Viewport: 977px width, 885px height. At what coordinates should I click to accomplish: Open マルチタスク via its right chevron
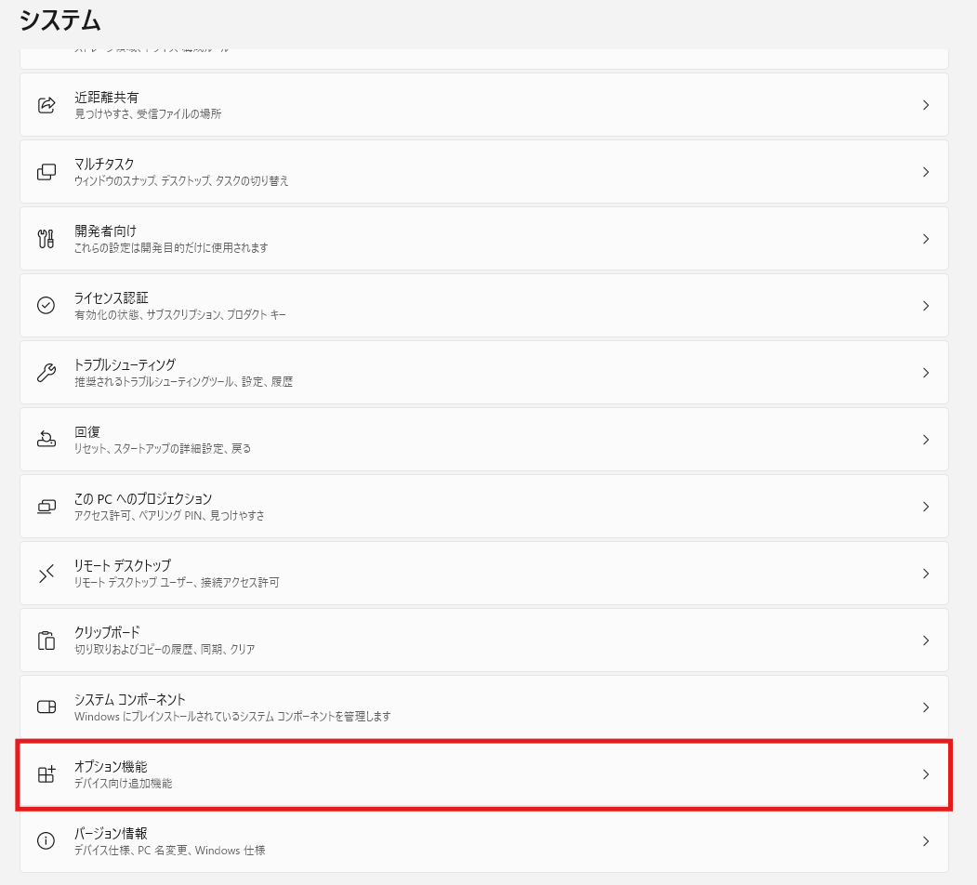tap(926, 172)
